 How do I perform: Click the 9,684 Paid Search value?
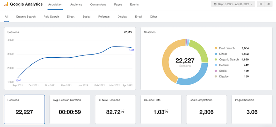[245, 48]
